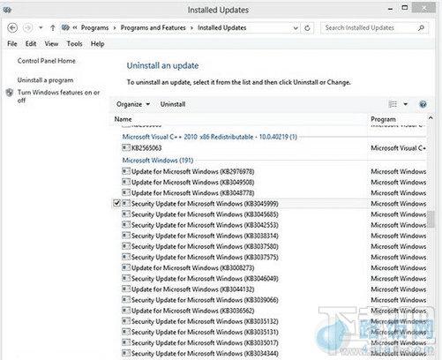This screenshot has width=442, height=360.
Task: Select the KB2976978 update row icon
Action: click(x=126, y=171)
